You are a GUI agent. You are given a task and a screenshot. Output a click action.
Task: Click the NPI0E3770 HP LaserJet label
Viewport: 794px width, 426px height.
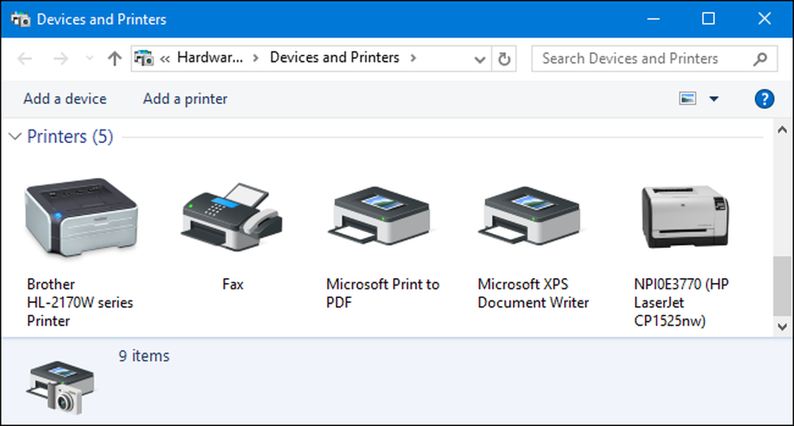(x=681, y=303)
